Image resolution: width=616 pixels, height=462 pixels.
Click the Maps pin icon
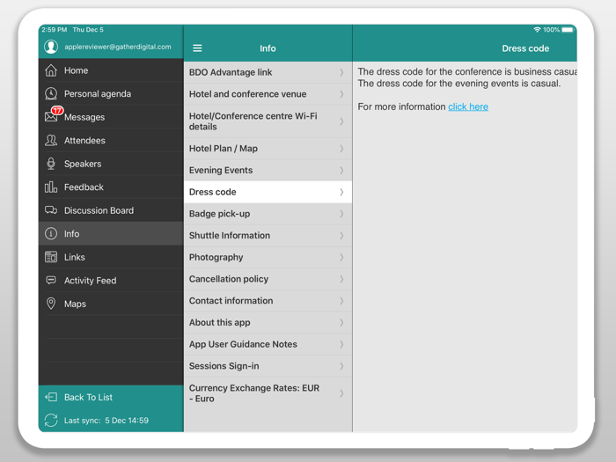(x=51, y=304)
